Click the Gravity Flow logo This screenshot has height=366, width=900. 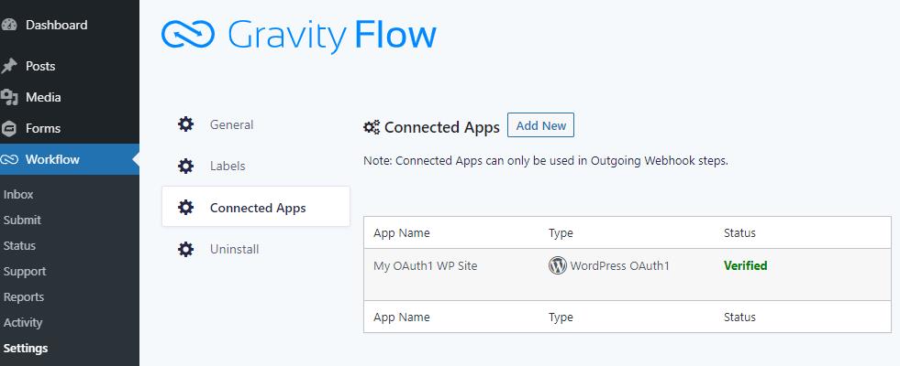pos(299,35)
